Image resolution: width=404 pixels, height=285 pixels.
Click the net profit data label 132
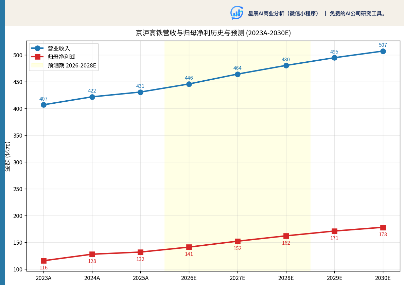click(140, 259)
